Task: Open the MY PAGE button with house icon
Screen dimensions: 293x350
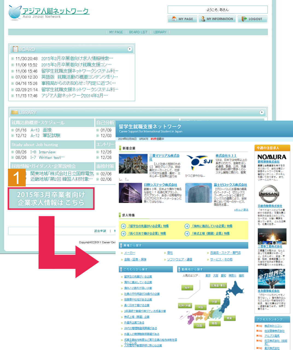Action: tap(182, 19)
